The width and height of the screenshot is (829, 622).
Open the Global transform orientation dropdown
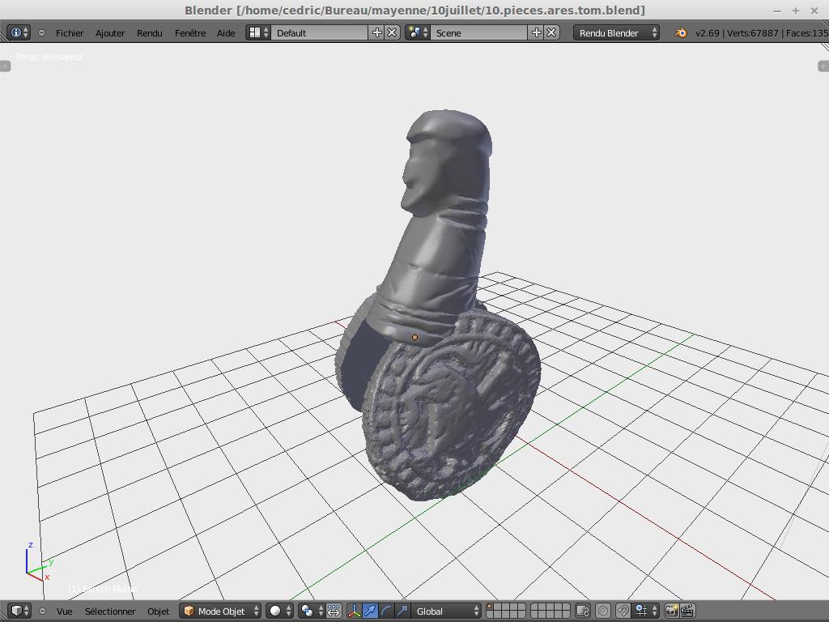pyautogui.click(x=447, y=611)
